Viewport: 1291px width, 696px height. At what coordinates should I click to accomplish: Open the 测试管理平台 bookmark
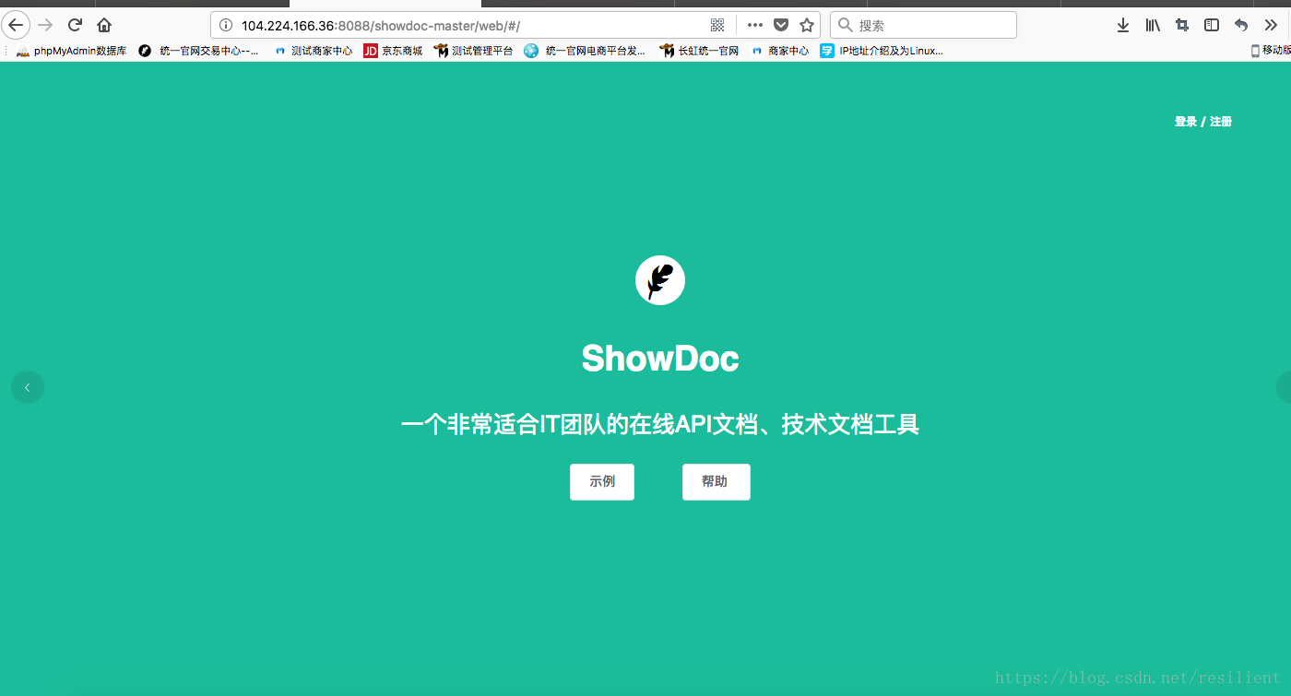pyautogui.click(x=473, y=51)
